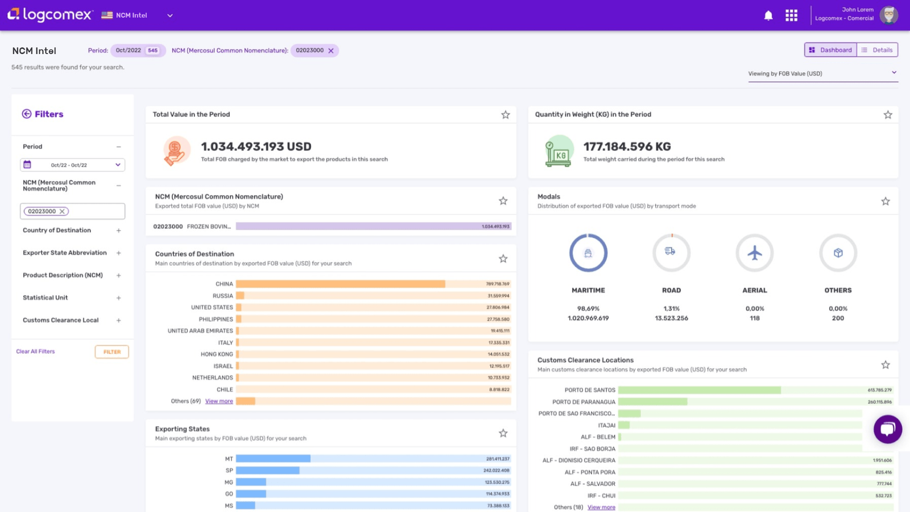Open the apps grid menu
910x512 pixels.
[x=791, y=15]
